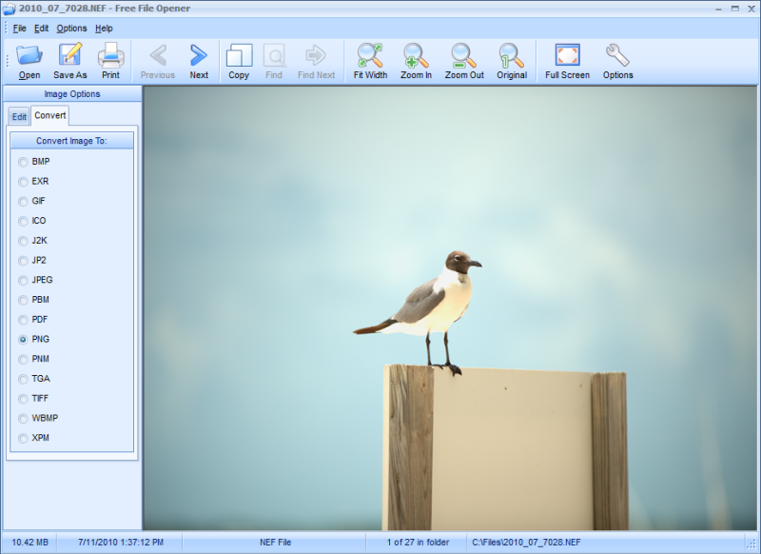
Task: Click the 7/11/2010 1:37:12 PM date
Action: (x=121, y=543)
